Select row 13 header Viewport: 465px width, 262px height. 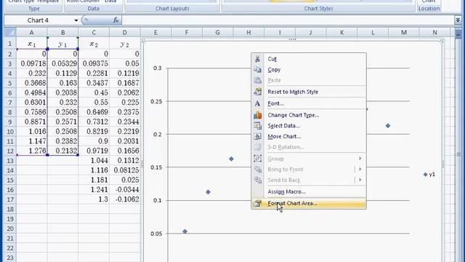click(x=10, y=161)
